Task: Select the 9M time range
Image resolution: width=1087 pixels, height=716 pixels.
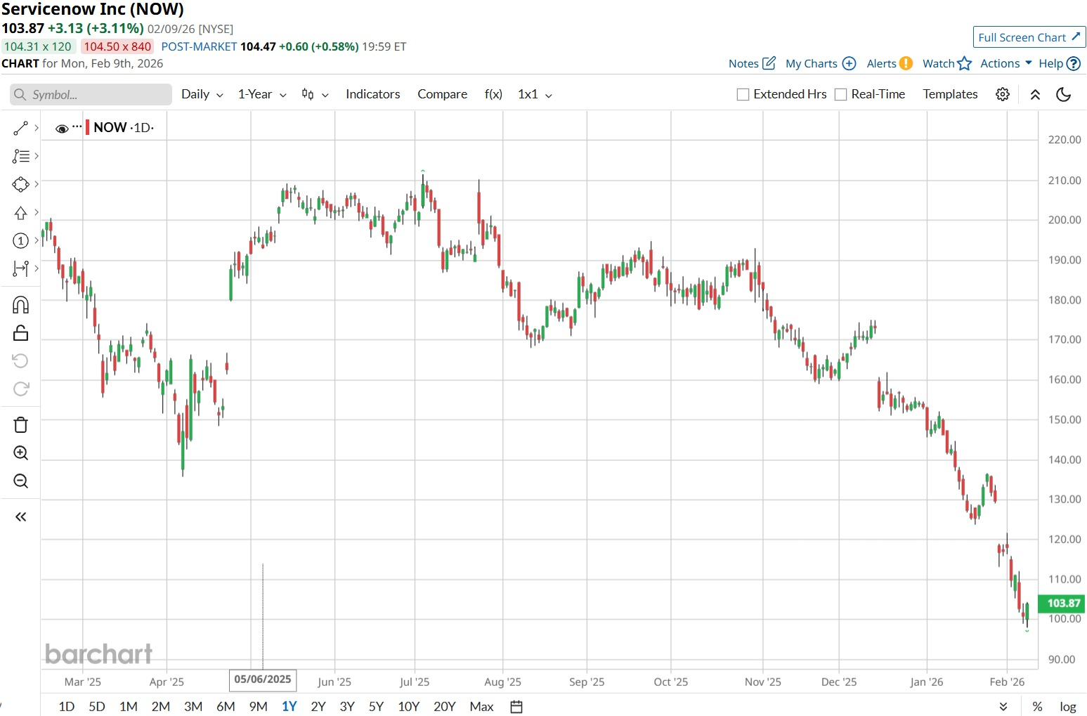Action: pyautogui.click(x=259, y=706)
